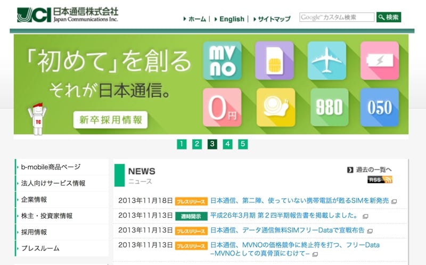Select the 0 yen icon tile
The width and height of the screenshot is (426, 265).
coord(222,107)
